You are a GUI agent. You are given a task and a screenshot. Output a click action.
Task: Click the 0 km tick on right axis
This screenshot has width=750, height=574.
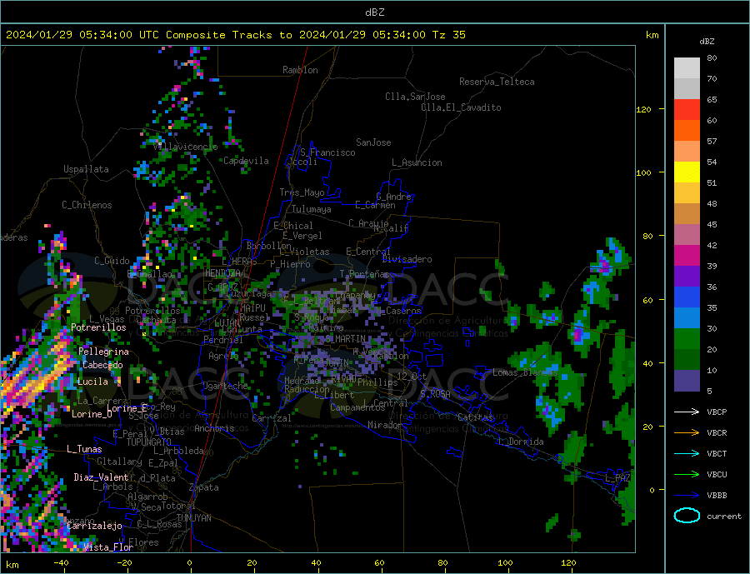click(x=652, y=491)
